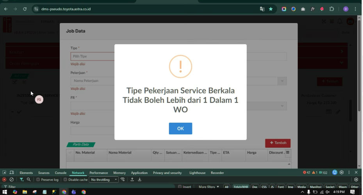The image size is (363, 195).
Task: Clear the network log
Action: click(x=12, y=180)
